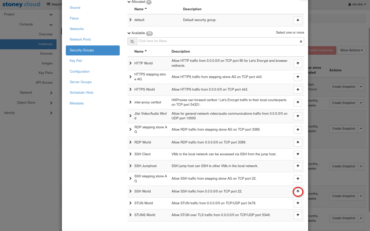Allocate the SSH Jumphost security group
The width and height of the screenshot is (370, 231).
(298, 166)
